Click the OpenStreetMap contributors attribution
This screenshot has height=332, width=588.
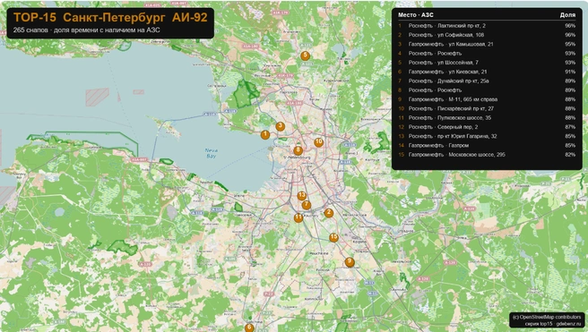[x=547, y=317]
